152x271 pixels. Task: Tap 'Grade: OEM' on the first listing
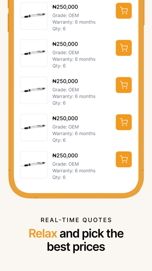tap(66, 16)
